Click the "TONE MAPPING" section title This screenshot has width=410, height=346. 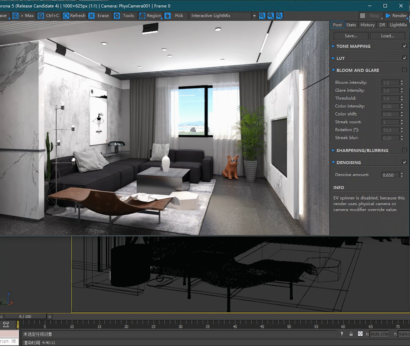pyautogui.click(x=353, y=46)
